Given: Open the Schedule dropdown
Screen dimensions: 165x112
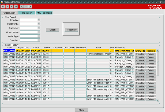Looking at the screenshot, I should pyautogui.click(x=39, y=20).
